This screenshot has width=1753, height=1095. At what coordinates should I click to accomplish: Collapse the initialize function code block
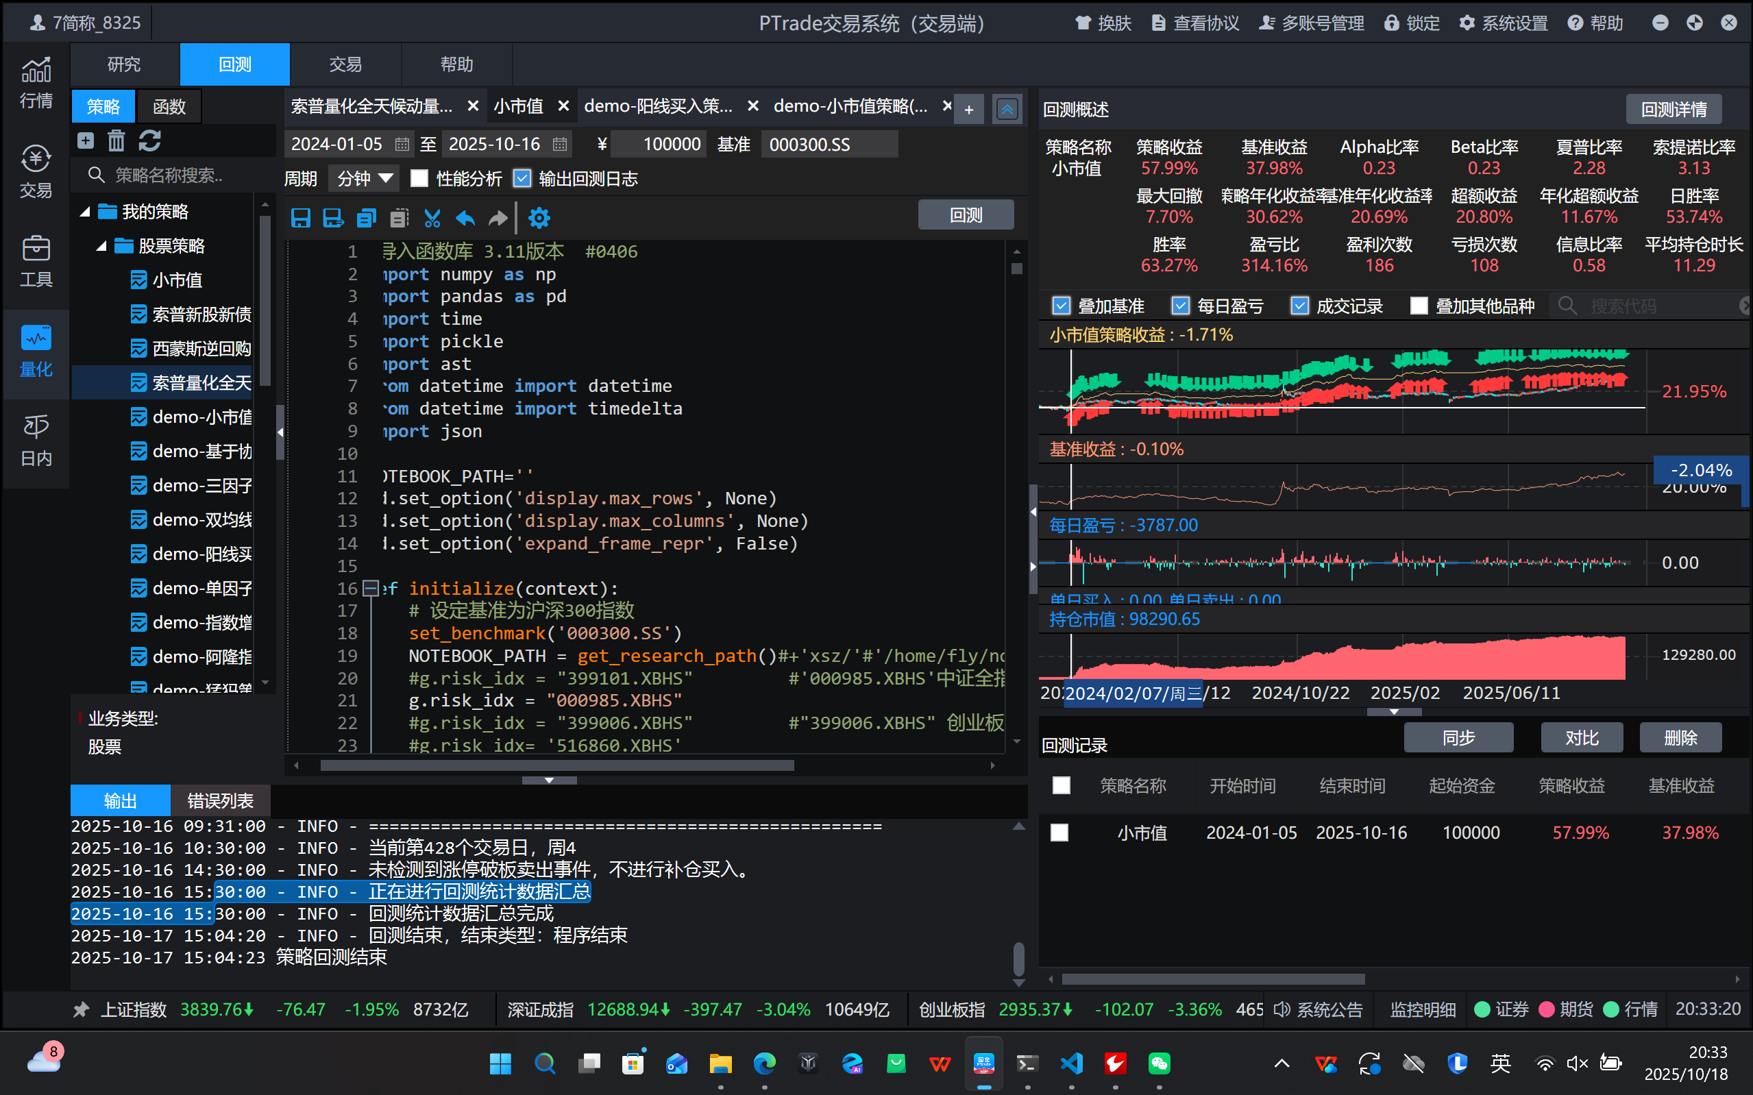click(370, 588)
